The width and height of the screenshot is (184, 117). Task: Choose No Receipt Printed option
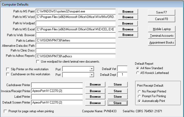coord(139,91)
